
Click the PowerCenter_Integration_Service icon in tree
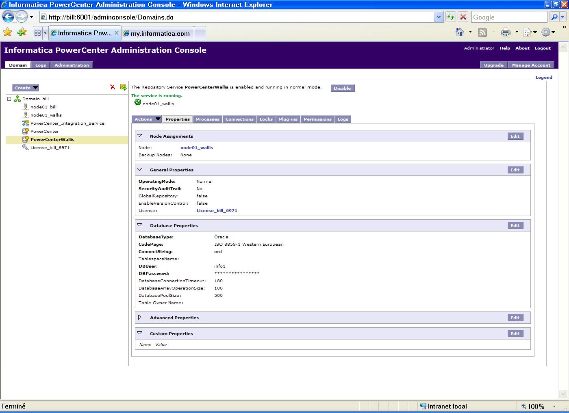point(26,123)
